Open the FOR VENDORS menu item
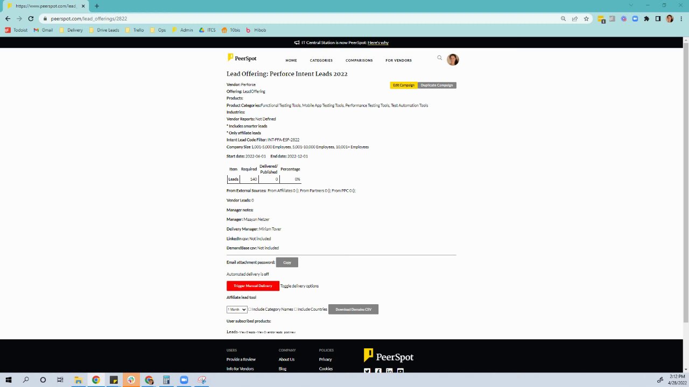Viewport: 689px width, 387px height. (x=398, y=60)
